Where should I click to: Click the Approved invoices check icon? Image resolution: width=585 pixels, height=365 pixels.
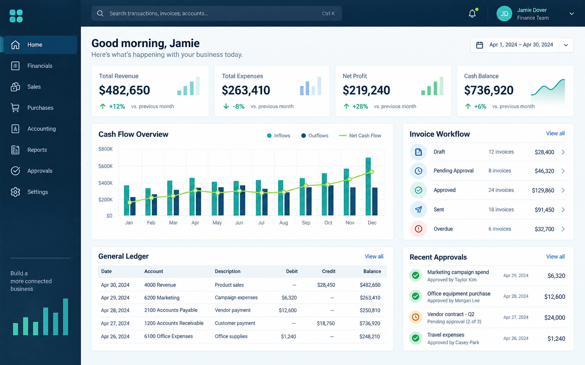(418, 190)
